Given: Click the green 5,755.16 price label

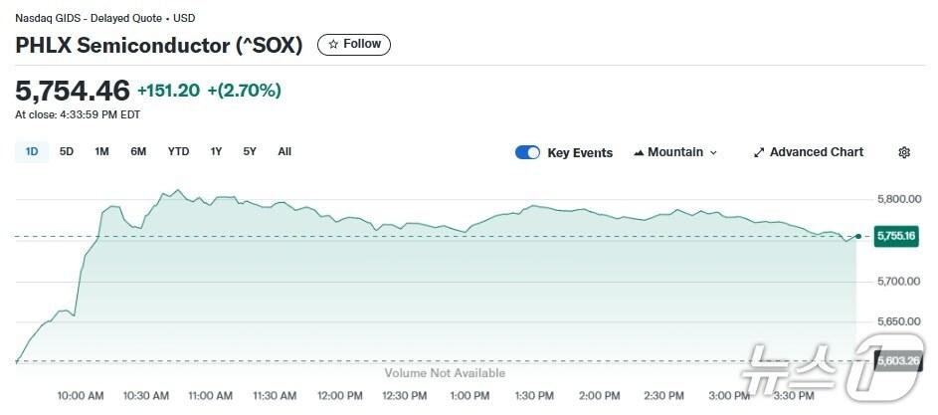Looking at the screenshot, I should pyautogui.click(x=896, y=237).
